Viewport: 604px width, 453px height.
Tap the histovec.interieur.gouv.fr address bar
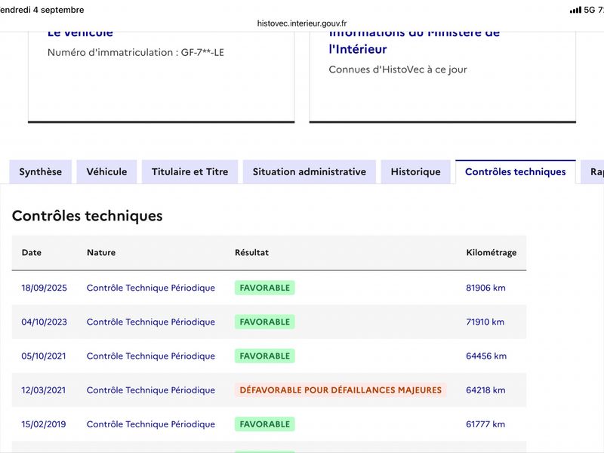[x=302, y=23]
